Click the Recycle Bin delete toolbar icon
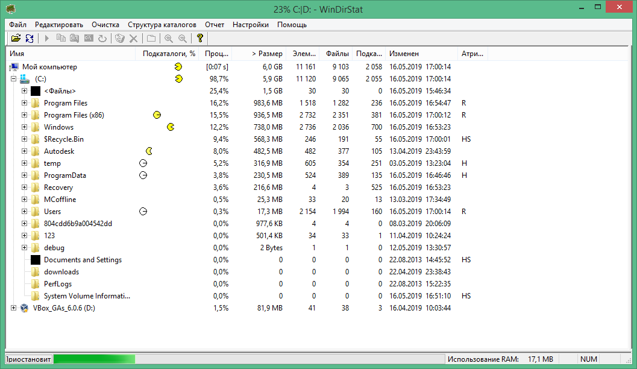Image resolution: width=637 pixels, height=369 pixels. pyautogui.click(x=120, y=39)
